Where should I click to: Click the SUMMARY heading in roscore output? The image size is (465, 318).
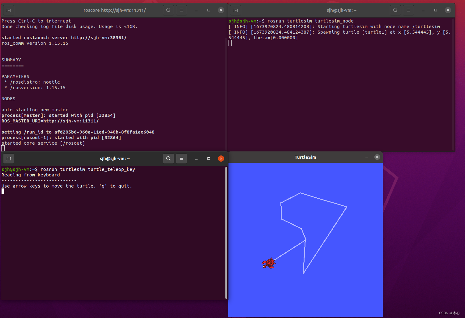(x=11, y=60)
